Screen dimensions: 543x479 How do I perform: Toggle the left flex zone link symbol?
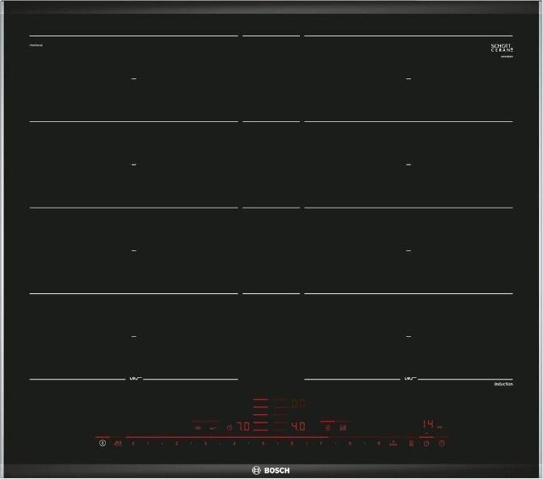(134, 379)
